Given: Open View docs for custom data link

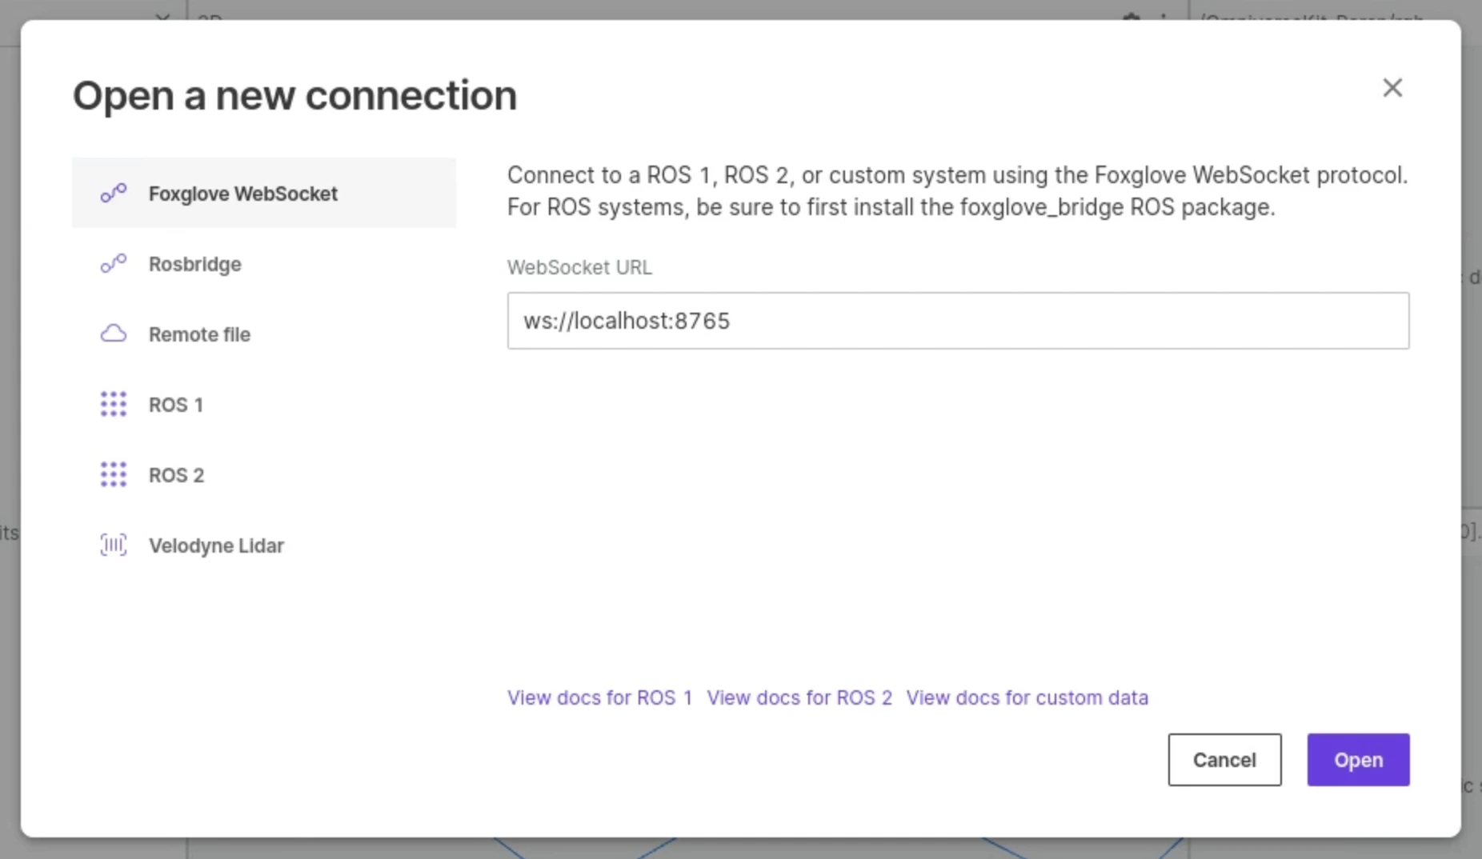Looking at the screenshot, I should pos(1027,697).
